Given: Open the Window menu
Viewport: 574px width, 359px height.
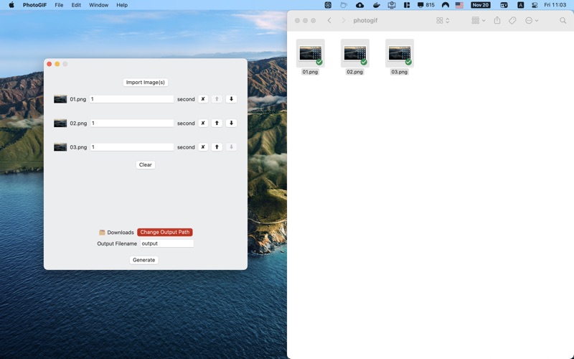Looking at the screenshot, I should [98, 5].
